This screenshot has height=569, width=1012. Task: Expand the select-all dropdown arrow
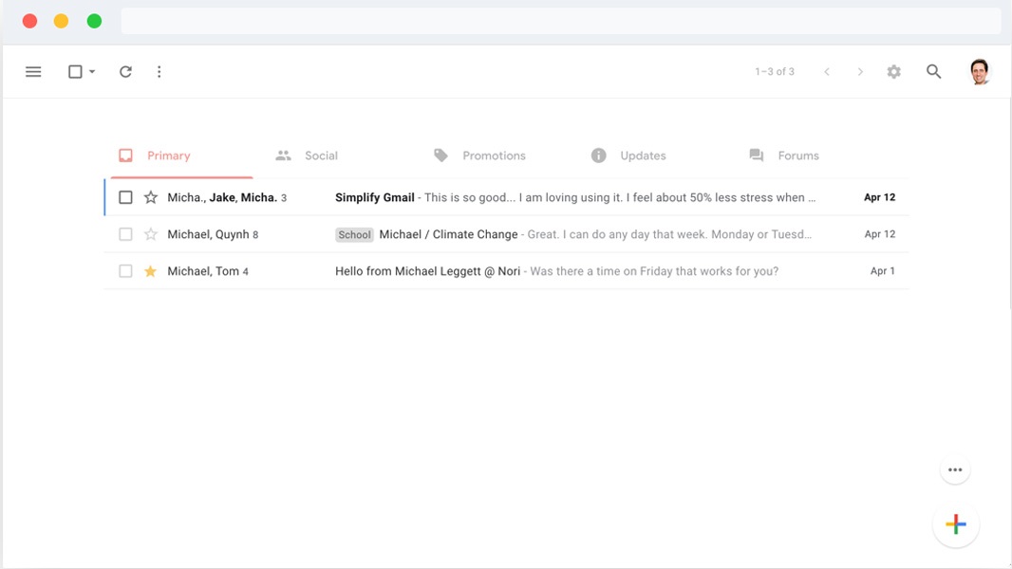(92, 72)
